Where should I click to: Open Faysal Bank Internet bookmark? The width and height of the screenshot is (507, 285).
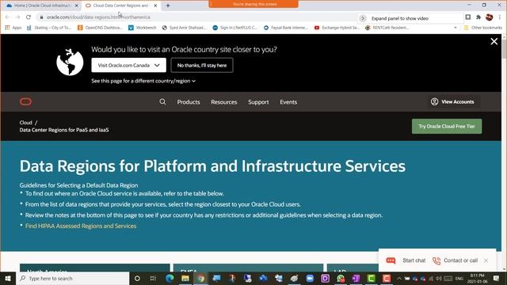click(286, 28)
